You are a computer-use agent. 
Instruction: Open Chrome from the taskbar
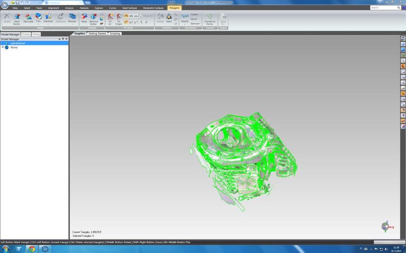click(32, 249)
